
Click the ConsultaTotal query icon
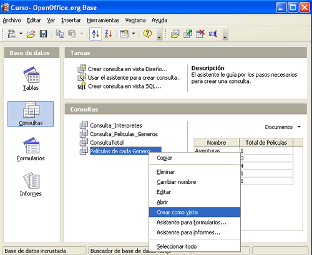click(x=84, y=142)
